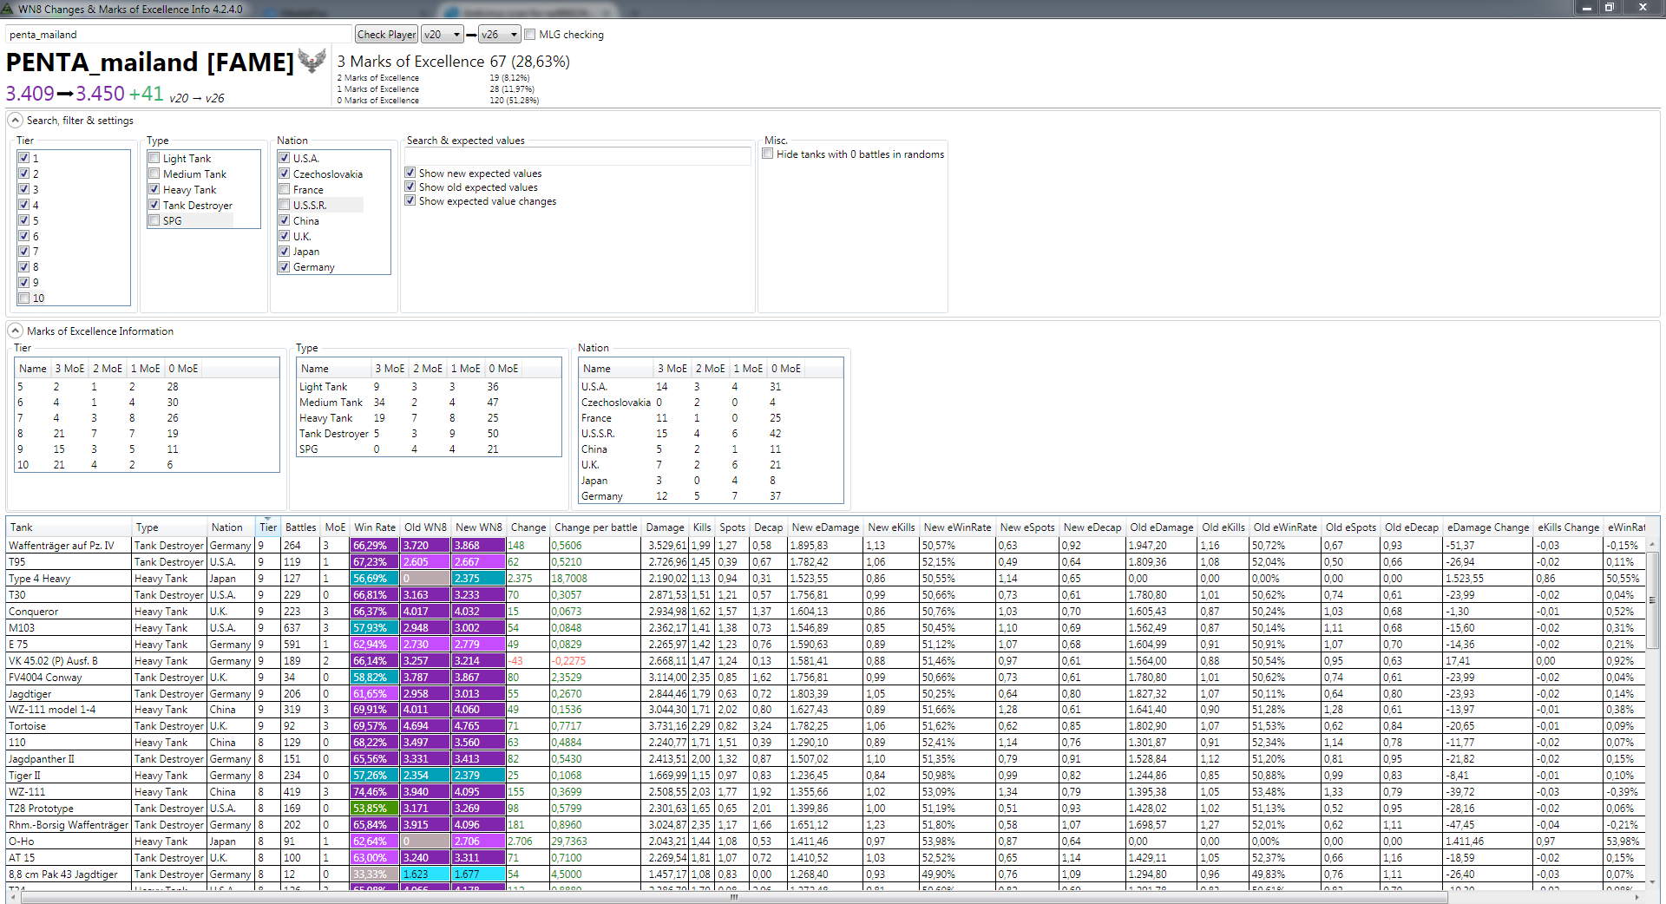Viewport: 1666px width, 904px height.
Task: Toggle Show old expected values
Action: pos(410,187)
